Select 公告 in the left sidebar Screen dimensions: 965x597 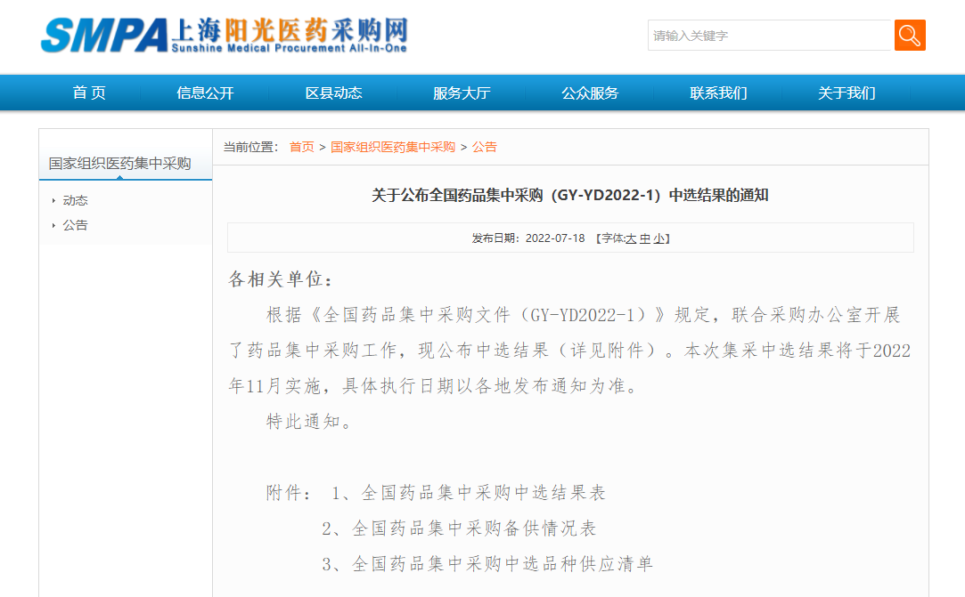pyautogui.click(x=75, y=225)
